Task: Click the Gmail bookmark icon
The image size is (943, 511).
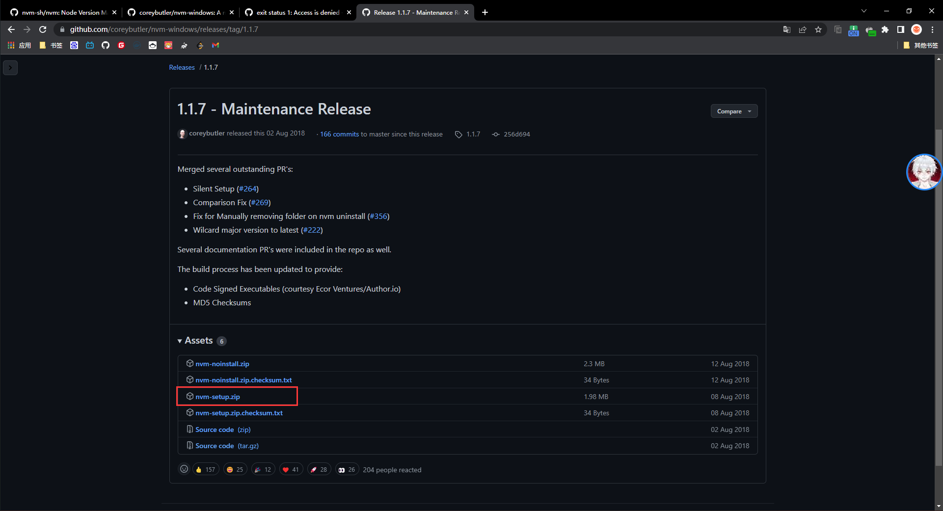Action: point(216,45)
